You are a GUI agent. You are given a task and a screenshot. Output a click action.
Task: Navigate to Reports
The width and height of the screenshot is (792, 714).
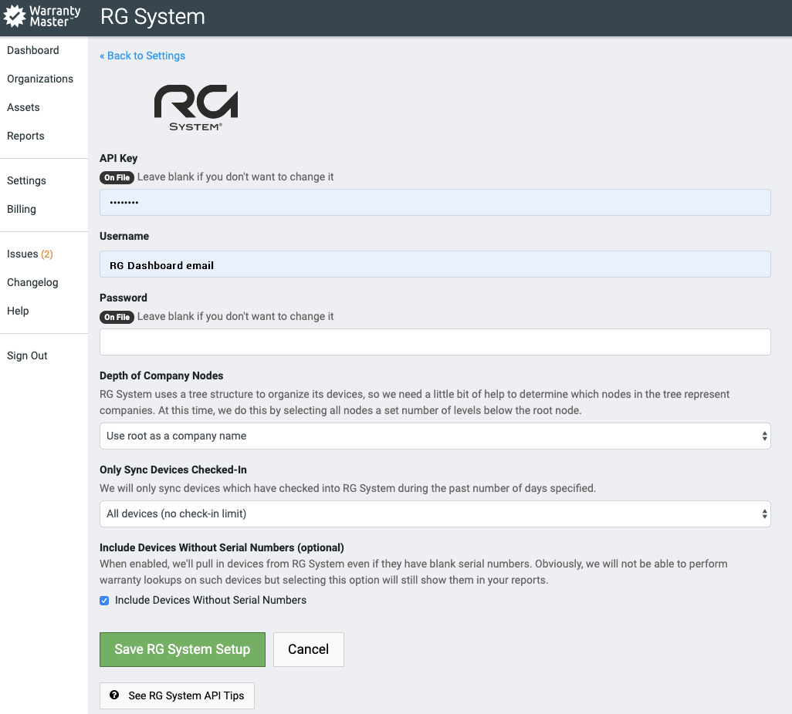tap(25, 136)
